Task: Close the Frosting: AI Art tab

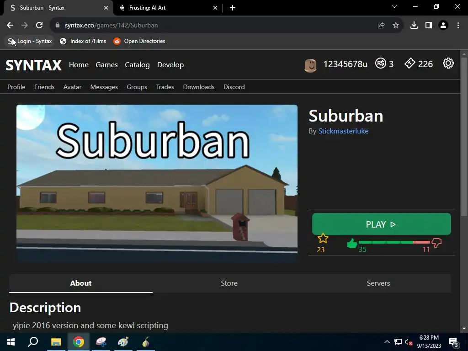Action: pos(215,8)
